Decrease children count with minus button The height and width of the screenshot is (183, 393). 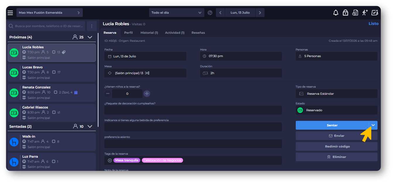point(108,94)
